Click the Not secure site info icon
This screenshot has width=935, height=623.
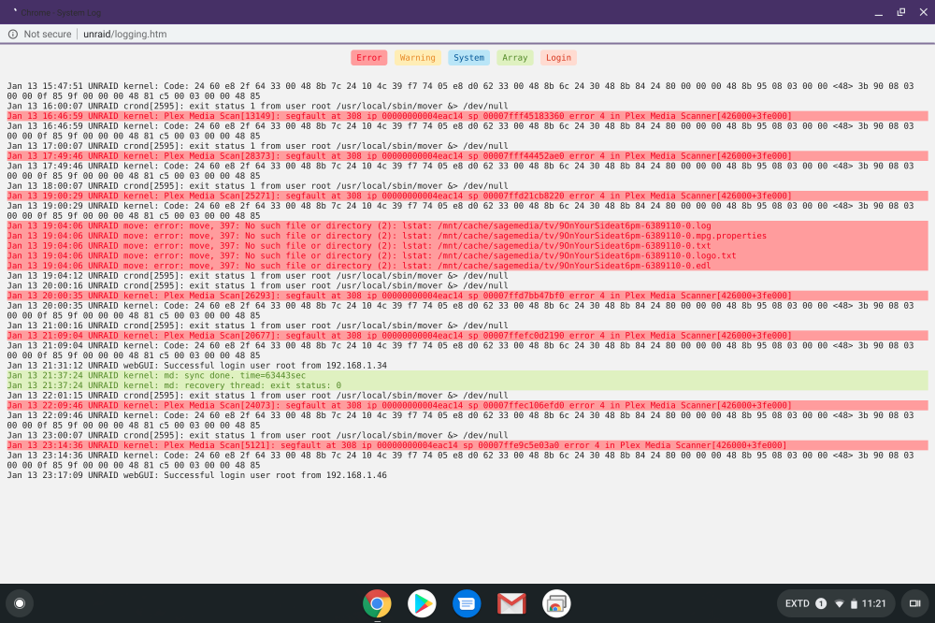(12, 34)
